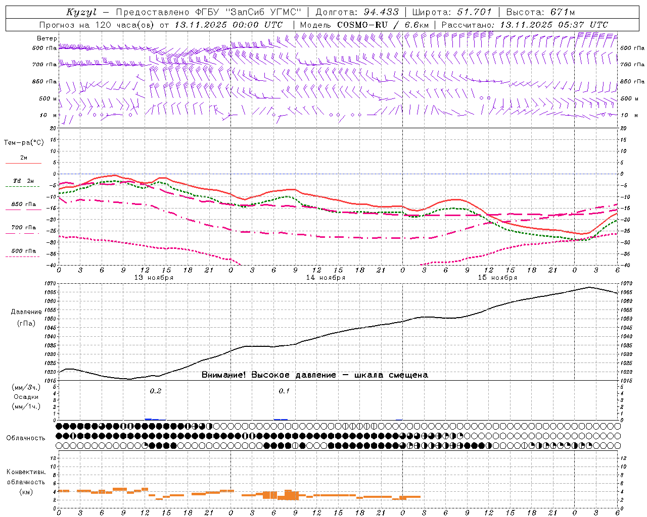647x517 pixels.
Task: Click the "700 гПа" temperature legend entry
Action: coord(23,227)
